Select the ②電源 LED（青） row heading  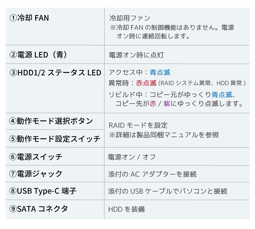[x=39, y=55]
